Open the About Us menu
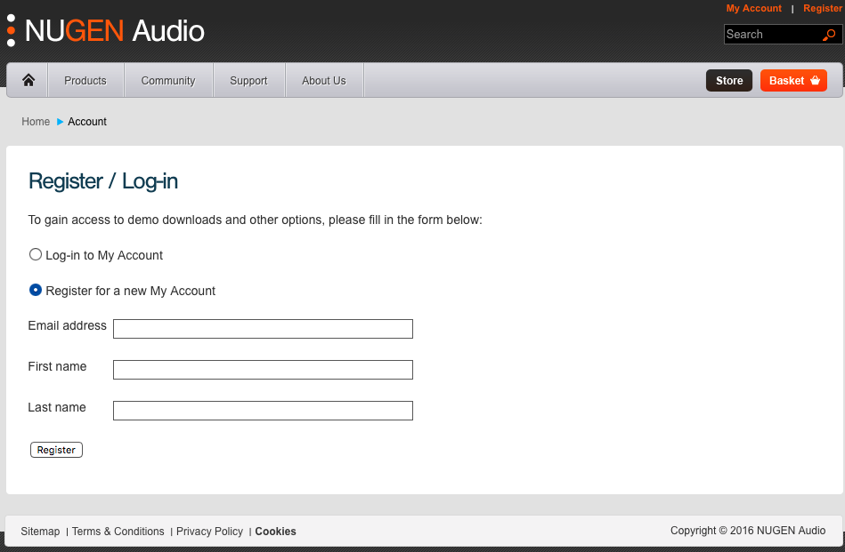Viewport: 845px width, 552px height. click(324, 80)
